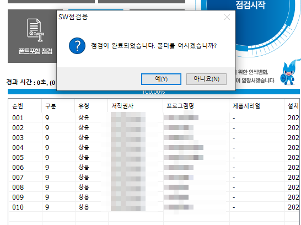Click 상용 type cell in row 010

(84, 207)
